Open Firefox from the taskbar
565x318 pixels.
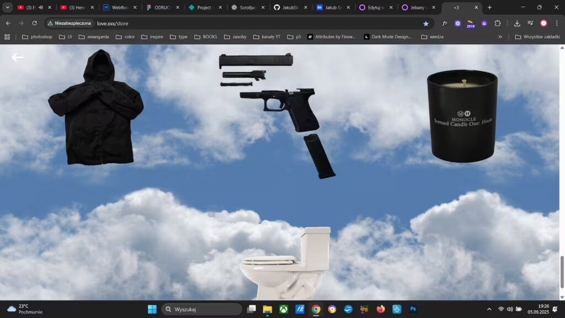coord(381,309)
